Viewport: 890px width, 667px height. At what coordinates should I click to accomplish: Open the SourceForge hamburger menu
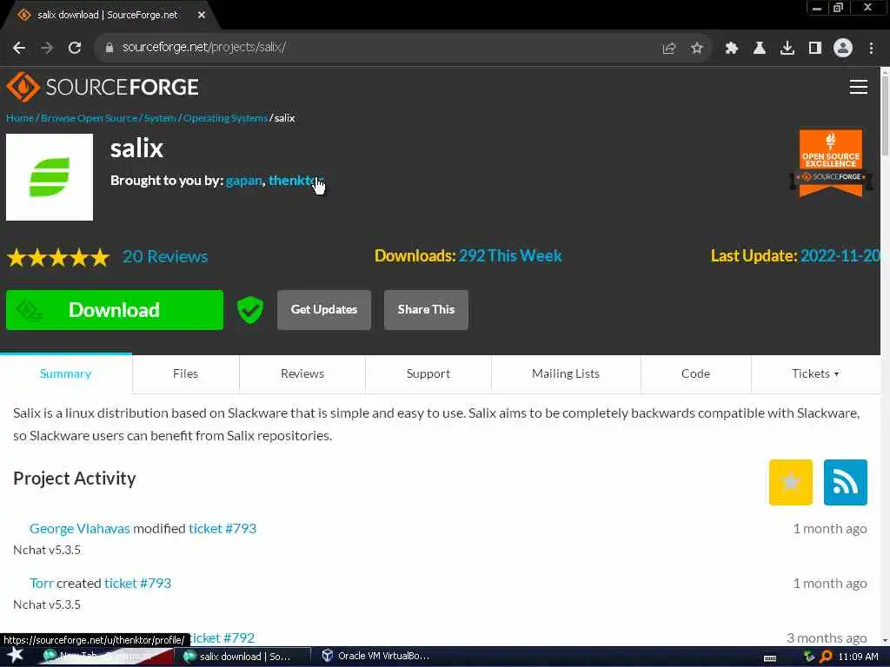pos(858,87)
